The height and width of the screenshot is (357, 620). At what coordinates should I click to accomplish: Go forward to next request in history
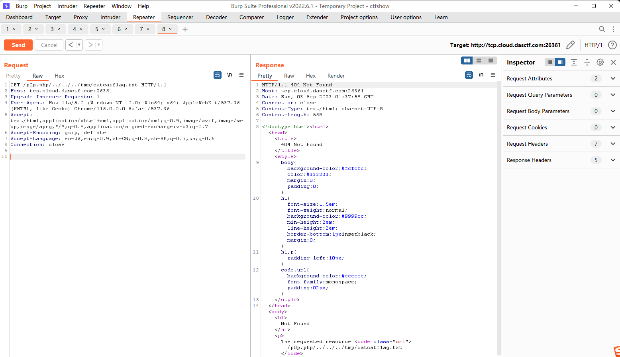pos(90,45)
